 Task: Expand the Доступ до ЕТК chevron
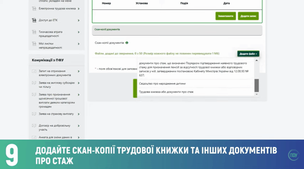[79, 20]
